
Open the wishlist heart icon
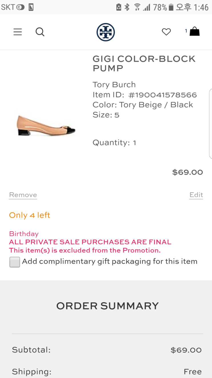pos(166,32)
